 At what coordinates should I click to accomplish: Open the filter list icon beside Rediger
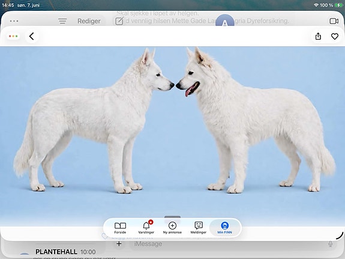pos(62,21)
